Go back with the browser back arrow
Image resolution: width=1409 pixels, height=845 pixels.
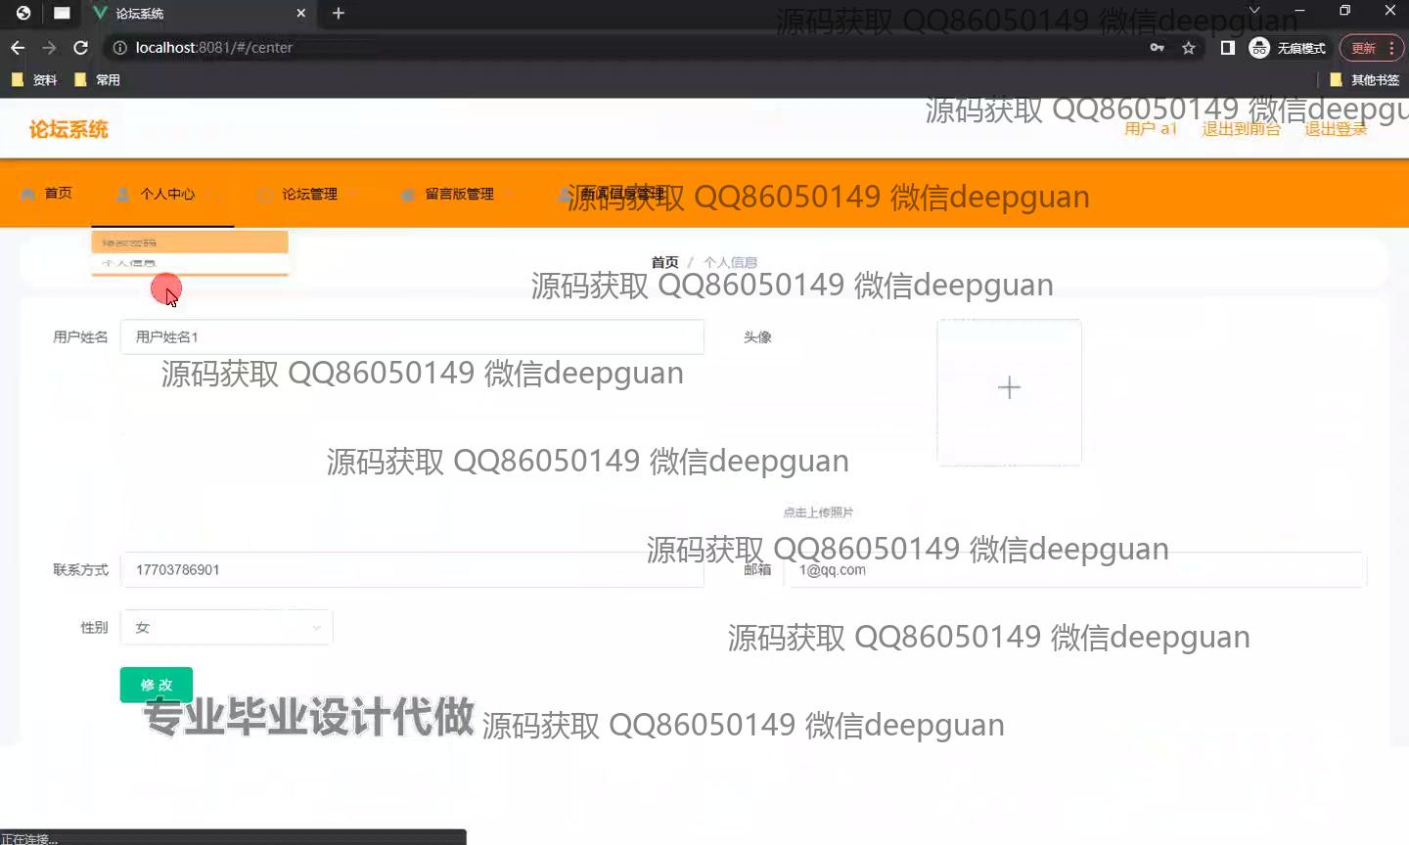[x=18, y=48]
